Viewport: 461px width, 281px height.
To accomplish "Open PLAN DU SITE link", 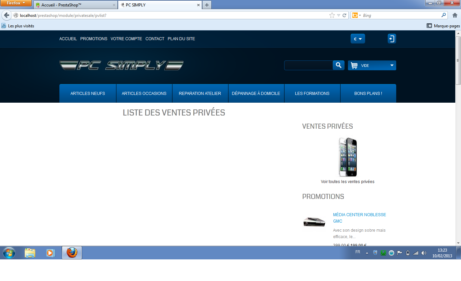I will coord(181,39).
